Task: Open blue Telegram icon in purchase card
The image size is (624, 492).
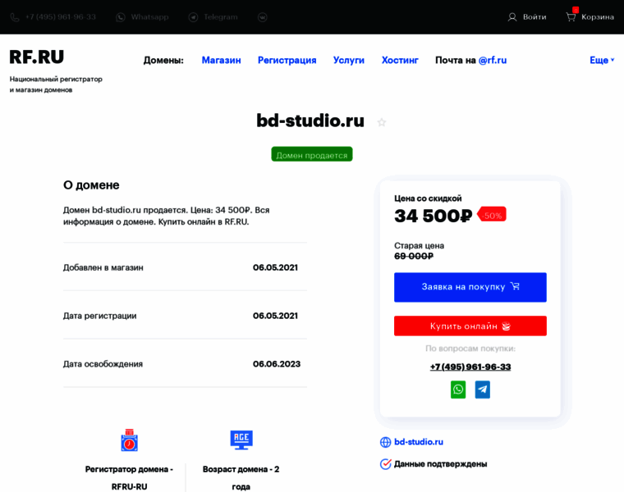Action: pyautogui.click(x=482, y=389)
